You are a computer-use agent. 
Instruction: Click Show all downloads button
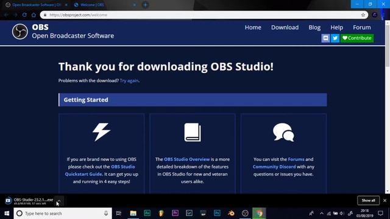pyautogui.click(x=368, y=200)
